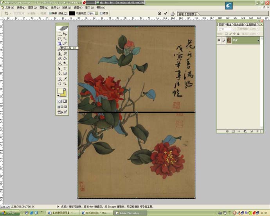This screenshot has height=216, width=270.
Task: Select the Rectangular Marquee tool
Action: coord(59,34)
